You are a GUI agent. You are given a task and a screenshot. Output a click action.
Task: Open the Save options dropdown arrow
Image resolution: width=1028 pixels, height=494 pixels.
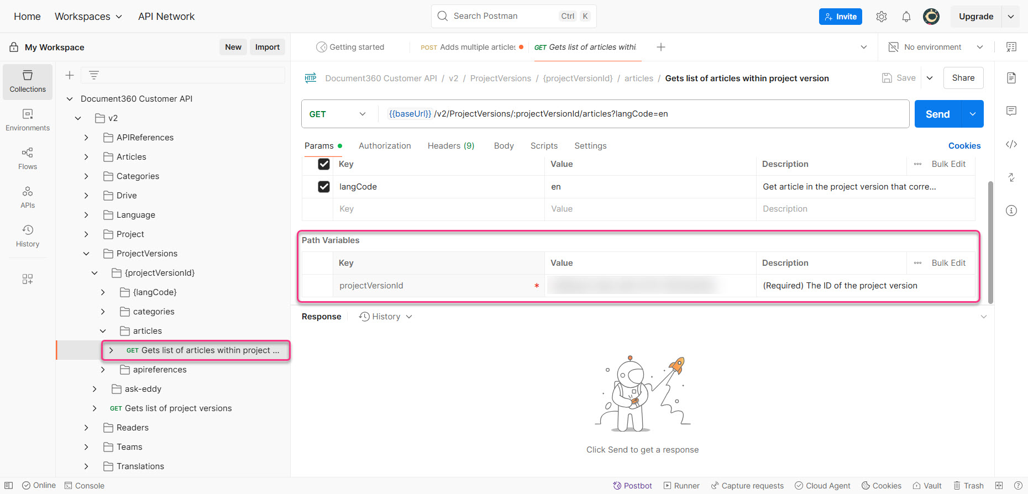[930, 78]
